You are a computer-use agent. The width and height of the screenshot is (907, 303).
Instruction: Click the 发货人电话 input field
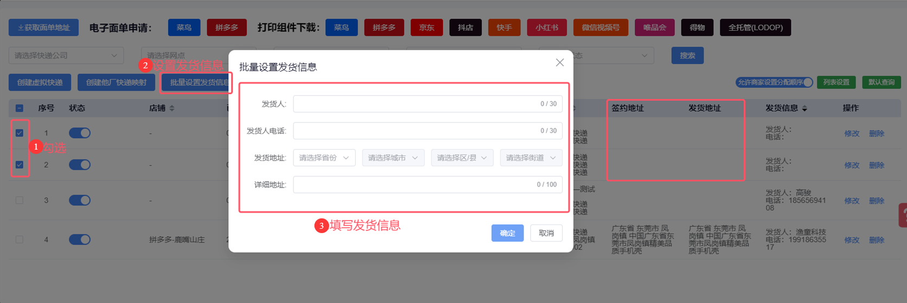(x=428, y=131)
